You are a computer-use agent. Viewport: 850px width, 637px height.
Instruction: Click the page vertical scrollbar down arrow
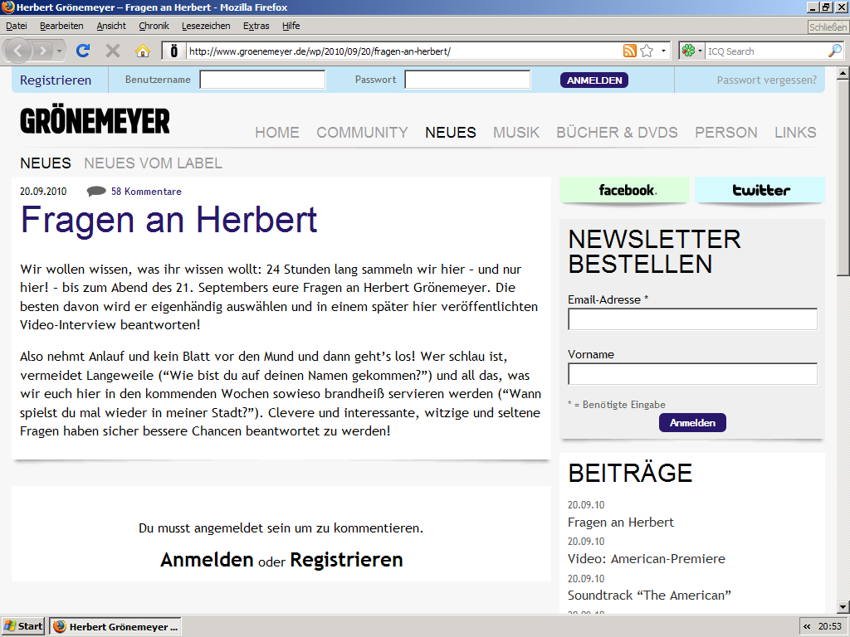843,606
